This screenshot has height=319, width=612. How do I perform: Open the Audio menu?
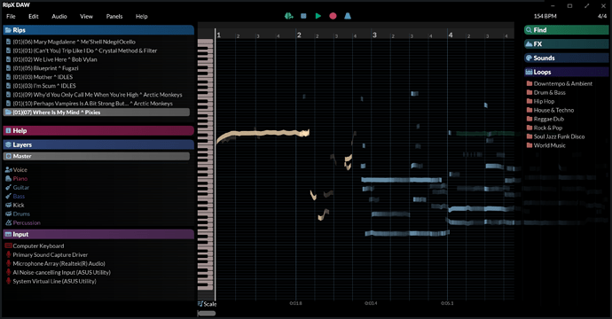59,16
